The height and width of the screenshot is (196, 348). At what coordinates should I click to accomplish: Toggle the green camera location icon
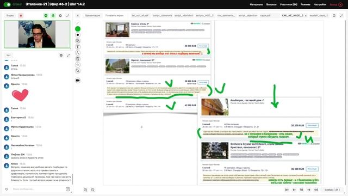(x=46, y=16)
